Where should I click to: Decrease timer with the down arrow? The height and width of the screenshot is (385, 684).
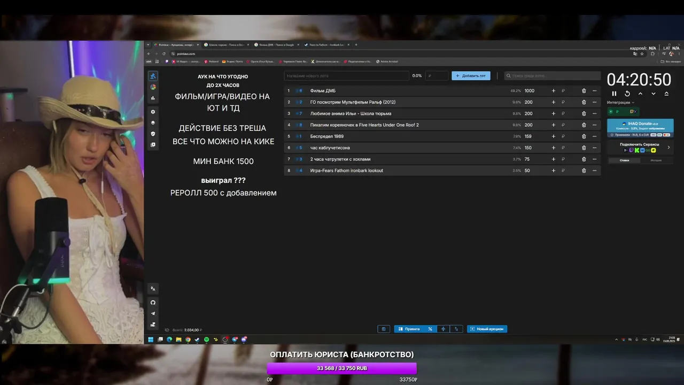tap(653, 94)
